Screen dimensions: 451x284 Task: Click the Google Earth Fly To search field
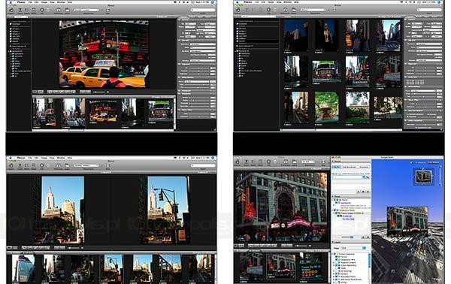[347, 177]
